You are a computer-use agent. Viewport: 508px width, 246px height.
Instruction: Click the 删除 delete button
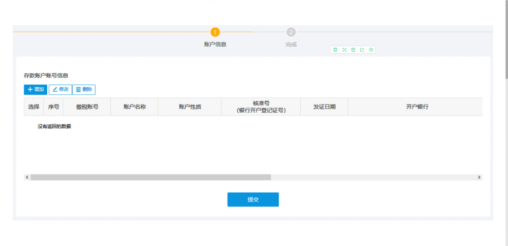pyautogui.click(x=84, y=89)
